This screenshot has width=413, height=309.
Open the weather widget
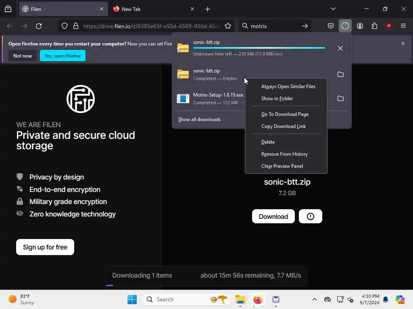pyautogui.click(x=21, y=299)
